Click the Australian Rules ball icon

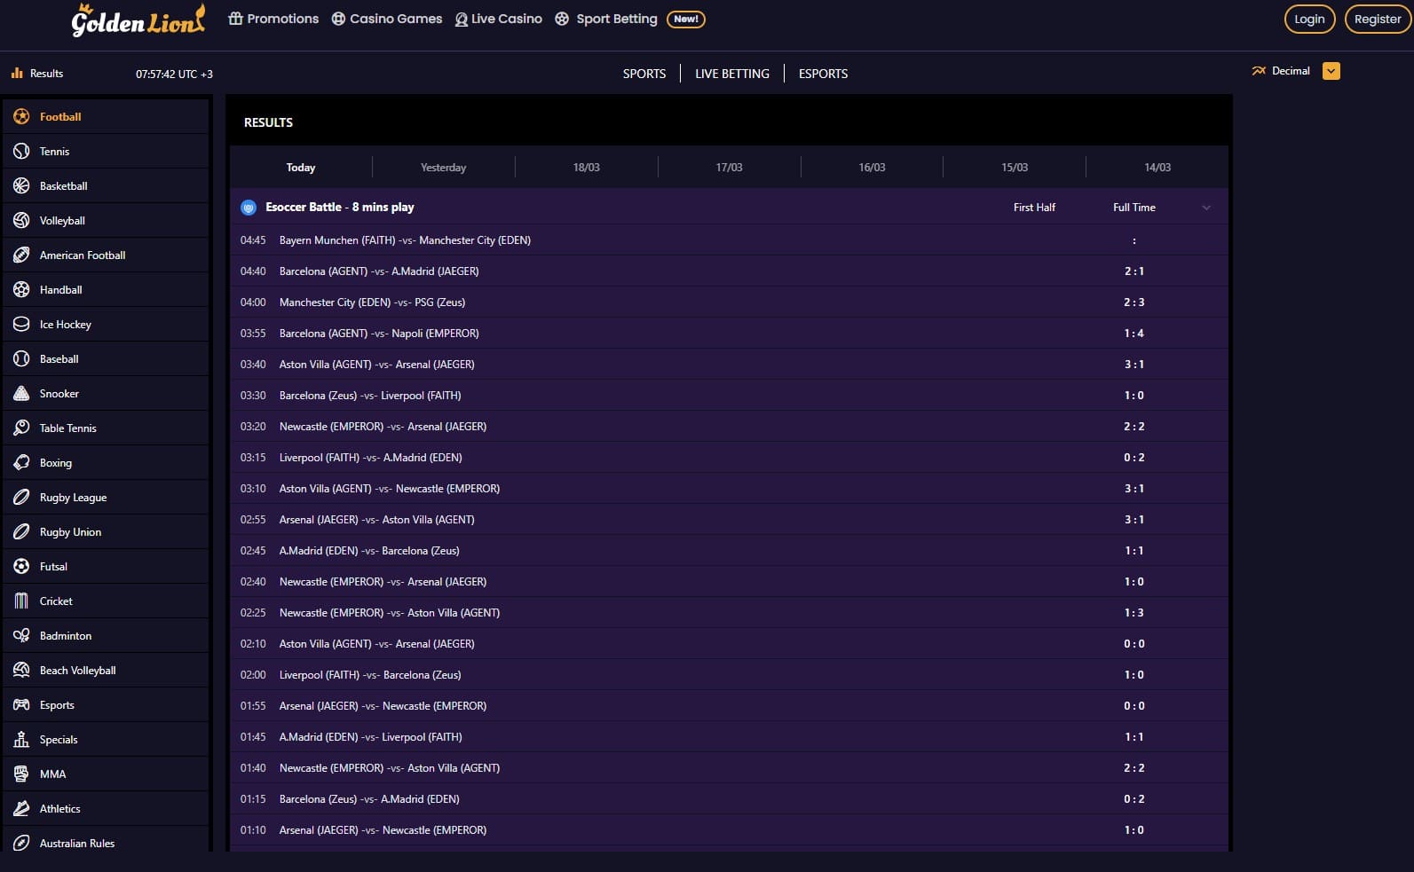point(21,843)
